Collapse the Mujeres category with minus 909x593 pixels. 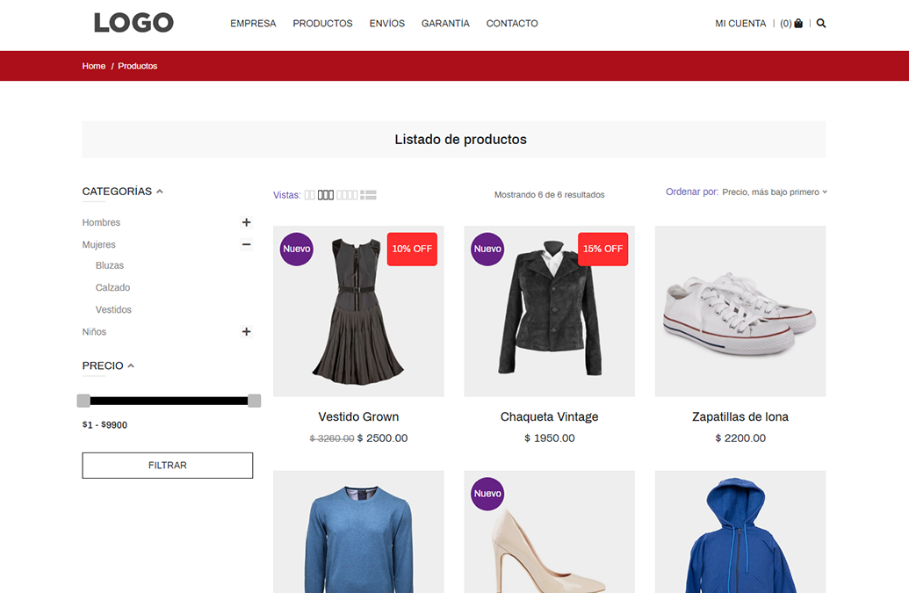247,244
